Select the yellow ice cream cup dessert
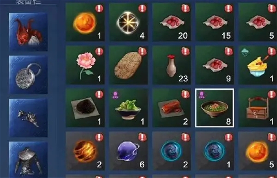 point(258,65)
